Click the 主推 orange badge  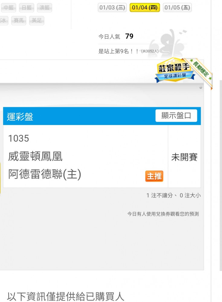pos(154,176)
